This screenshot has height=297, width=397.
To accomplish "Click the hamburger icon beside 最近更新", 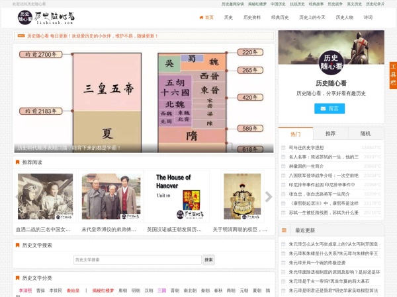I will [x=284, y=230].
